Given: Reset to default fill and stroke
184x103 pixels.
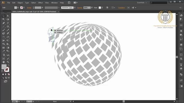Looking at the screenshot, I should point(3,71).
